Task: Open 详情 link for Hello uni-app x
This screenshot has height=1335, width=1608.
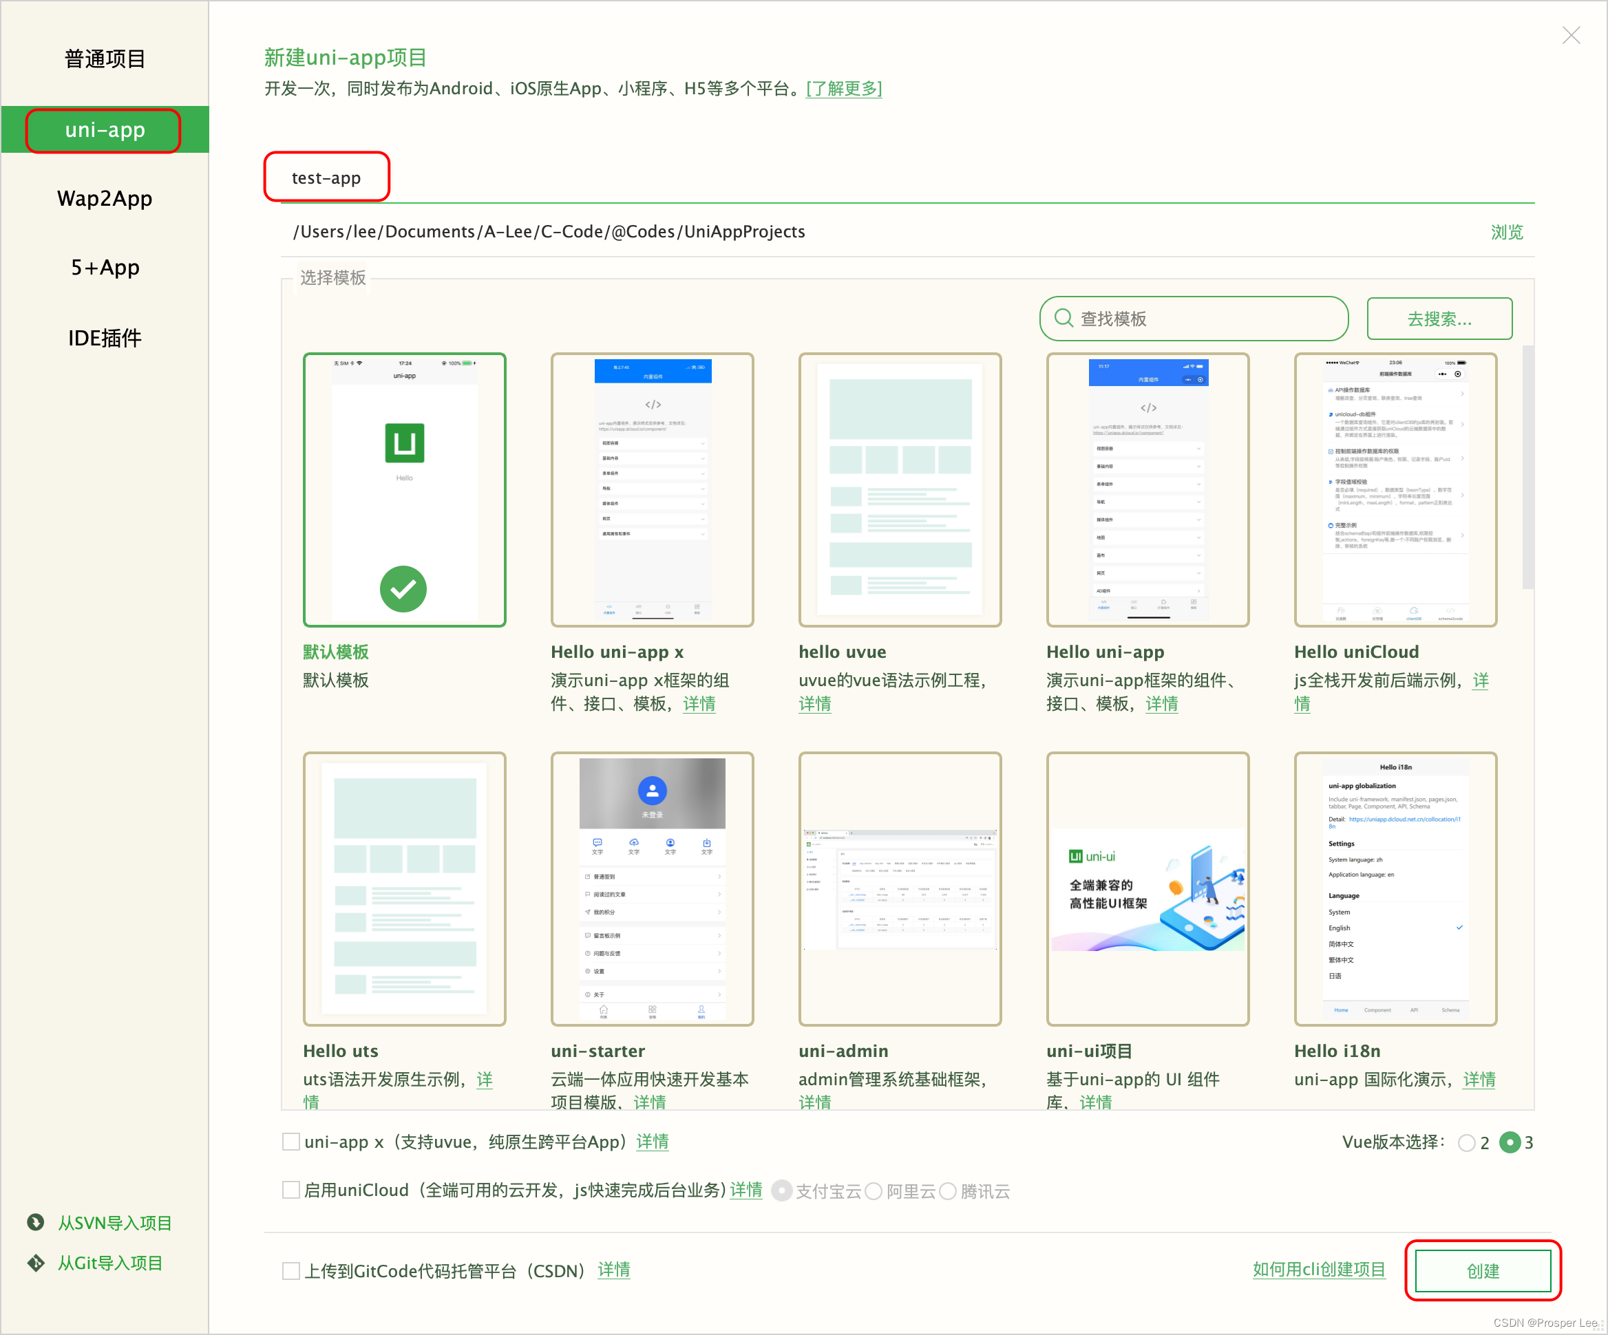Action: pos(699,703)
